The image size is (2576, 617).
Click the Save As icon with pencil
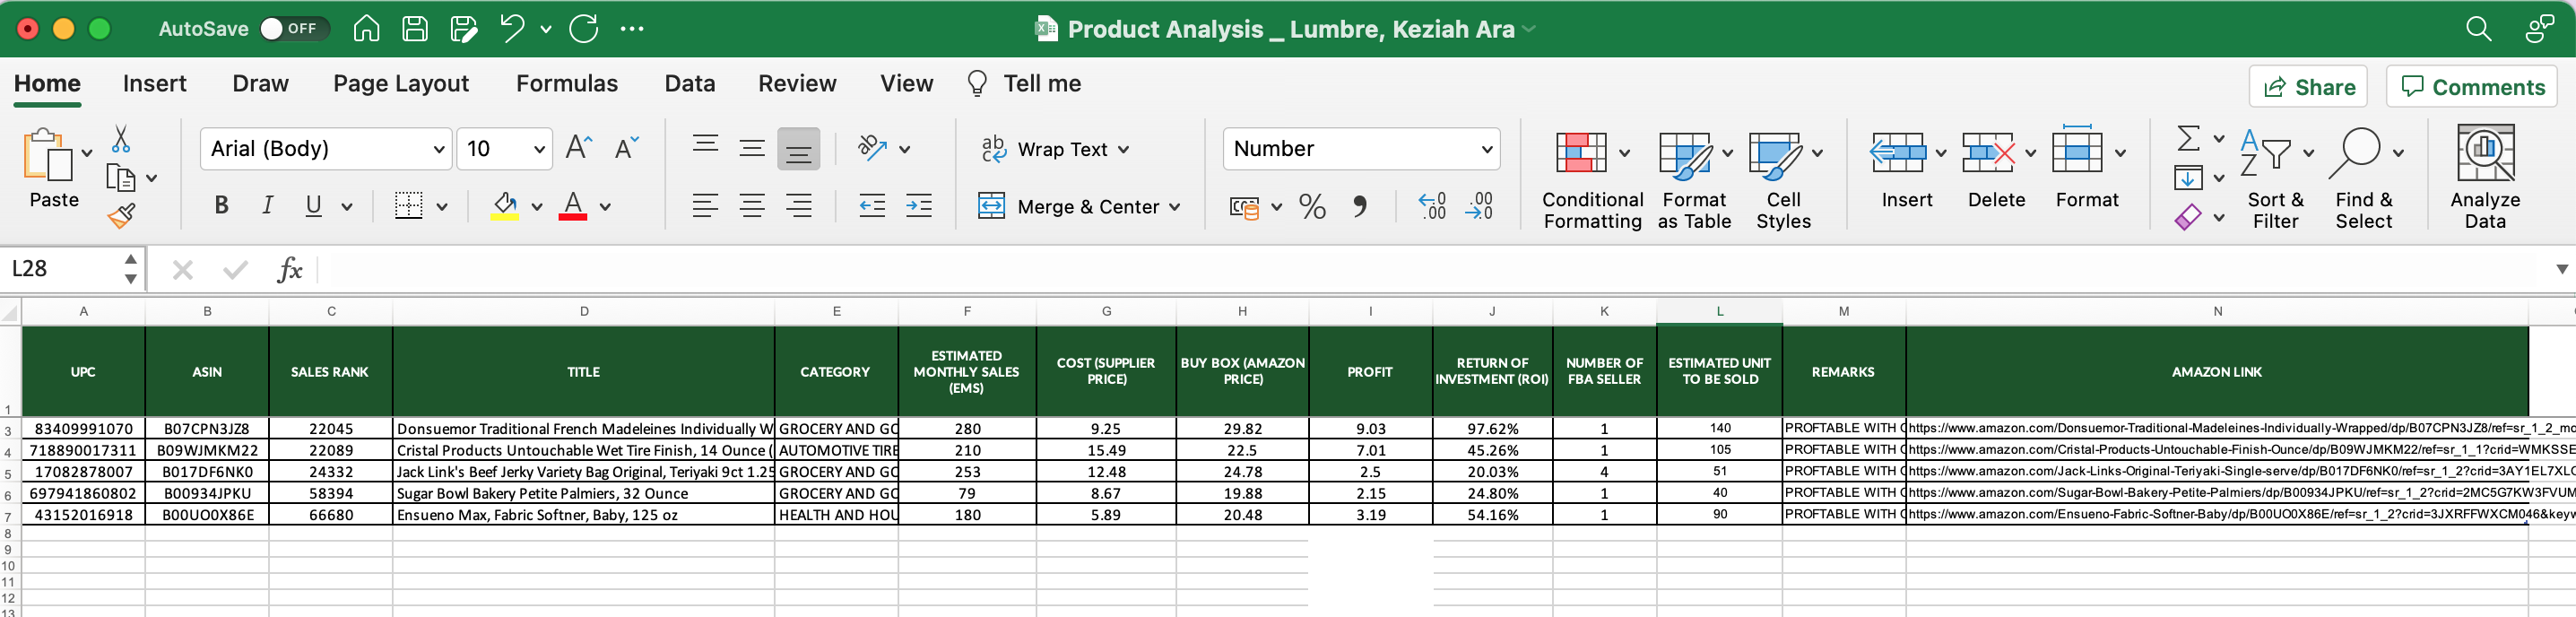coord(464,29)
